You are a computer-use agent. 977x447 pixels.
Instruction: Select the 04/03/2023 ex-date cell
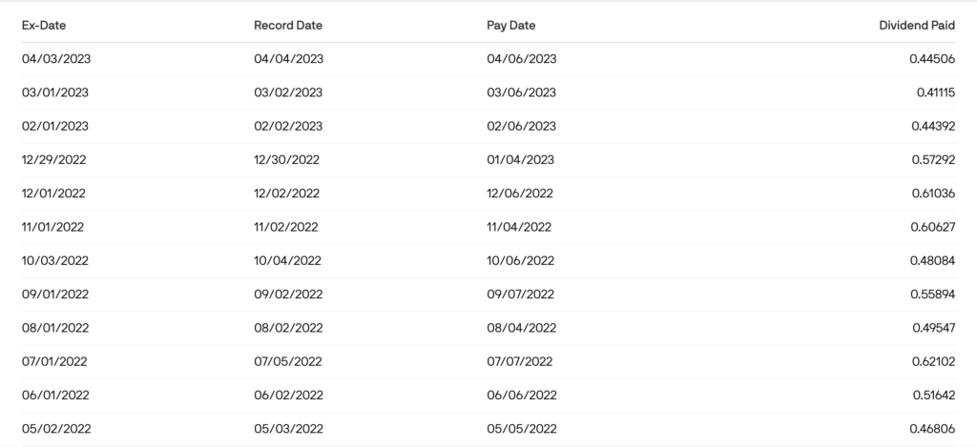(x=55, y=59)
